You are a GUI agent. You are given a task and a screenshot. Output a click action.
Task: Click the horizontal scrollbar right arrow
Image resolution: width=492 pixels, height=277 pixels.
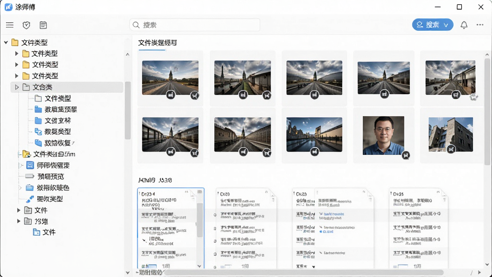(479, 272)
